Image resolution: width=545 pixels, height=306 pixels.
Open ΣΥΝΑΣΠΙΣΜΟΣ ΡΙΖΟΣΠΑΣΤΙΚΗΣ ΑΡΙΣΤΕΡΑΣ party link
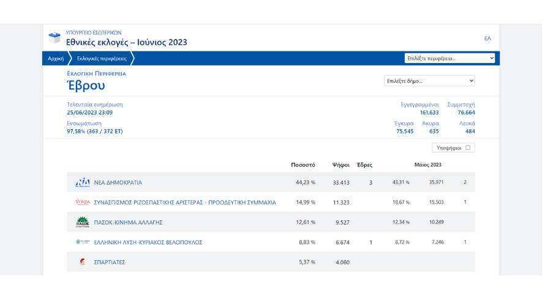coord(184,203)
